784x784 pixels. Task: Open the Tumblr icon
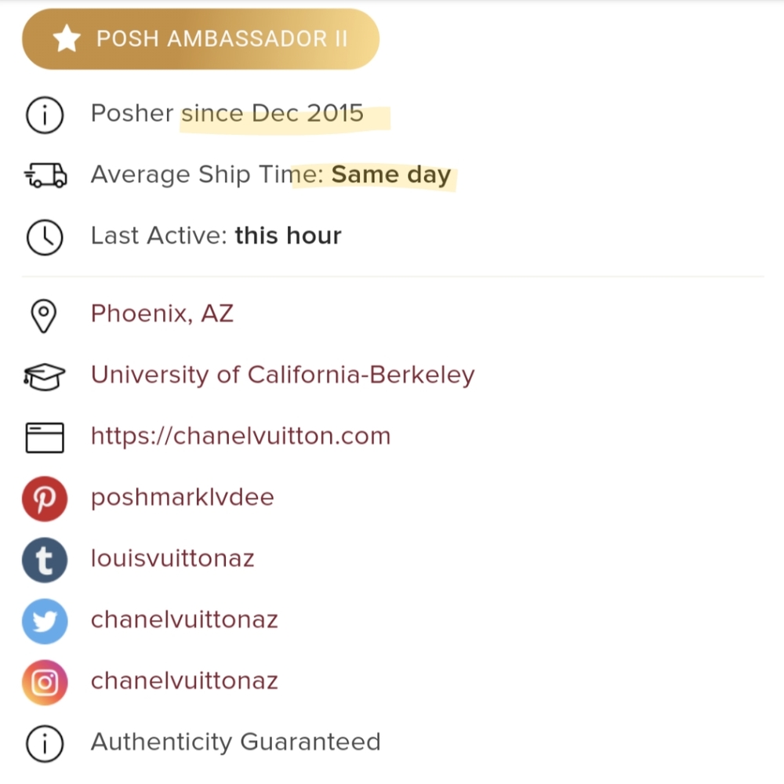[45, 560]
